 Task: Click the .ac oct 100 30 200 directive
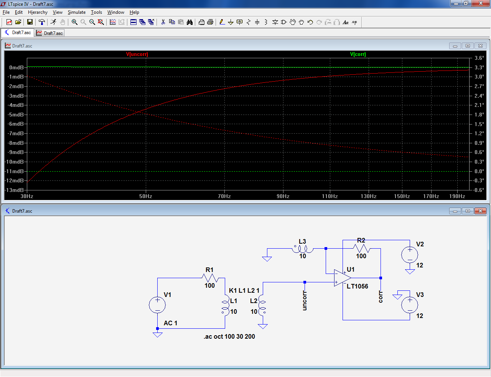tap(229, 336)
